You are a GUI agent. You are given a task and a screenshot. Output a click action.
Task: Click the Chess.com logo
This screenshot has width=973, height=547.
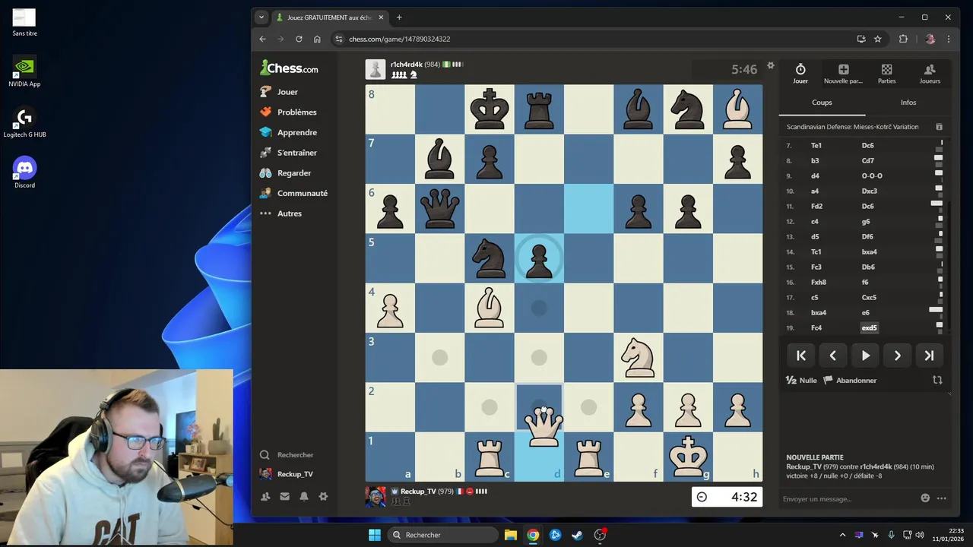pyautogui.click(x=289, y=68)
